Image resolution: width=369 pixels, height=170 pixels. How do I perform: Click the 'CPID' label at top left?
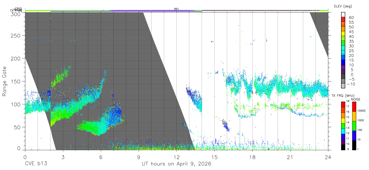coord(18,9)
